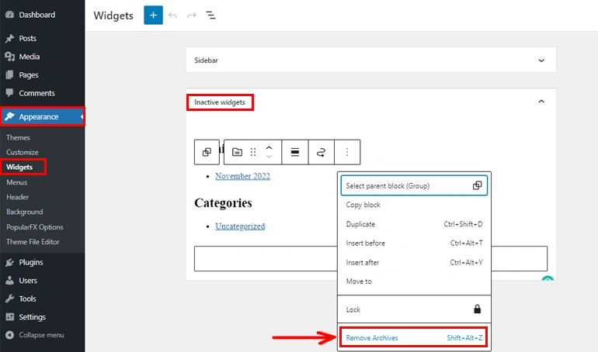Click the redo arrow icon
Image resolution: width=598 pixels, height=352 pixels.
(192, 16)
